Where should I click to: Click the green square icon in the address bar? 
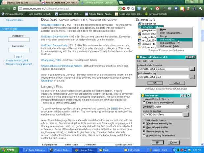119,9
